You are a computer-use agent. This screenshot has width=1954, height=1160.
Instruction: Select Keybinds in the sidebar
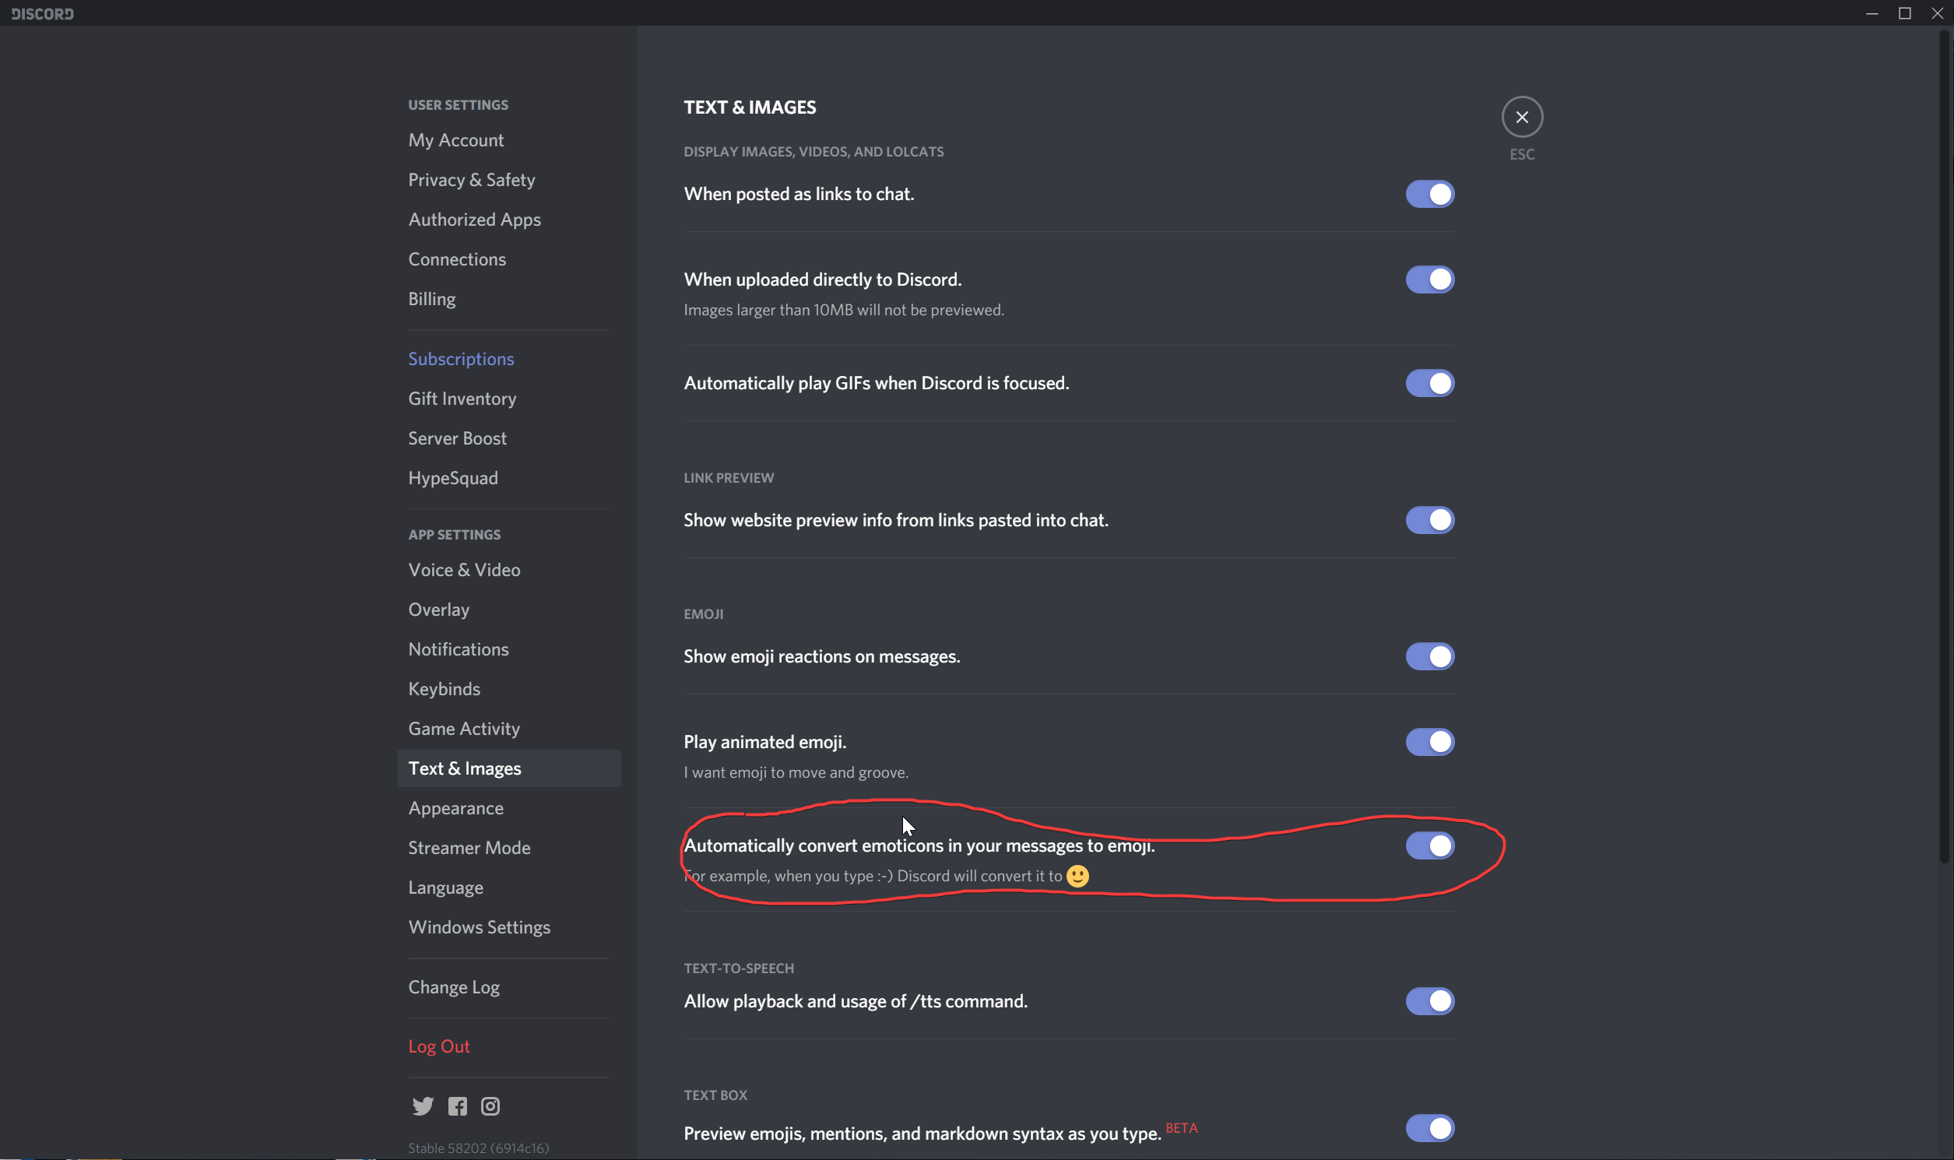click(444, 689)
